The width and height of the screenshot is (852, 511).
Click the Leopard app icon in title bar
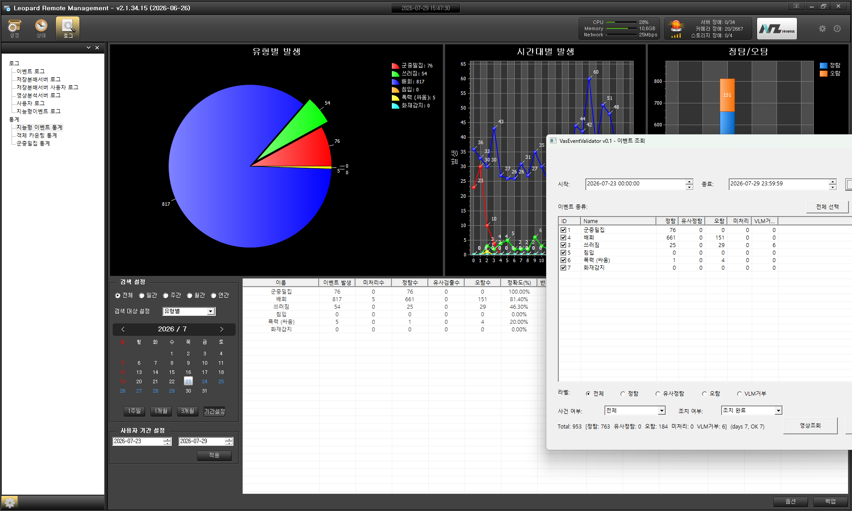coord(7,8)
